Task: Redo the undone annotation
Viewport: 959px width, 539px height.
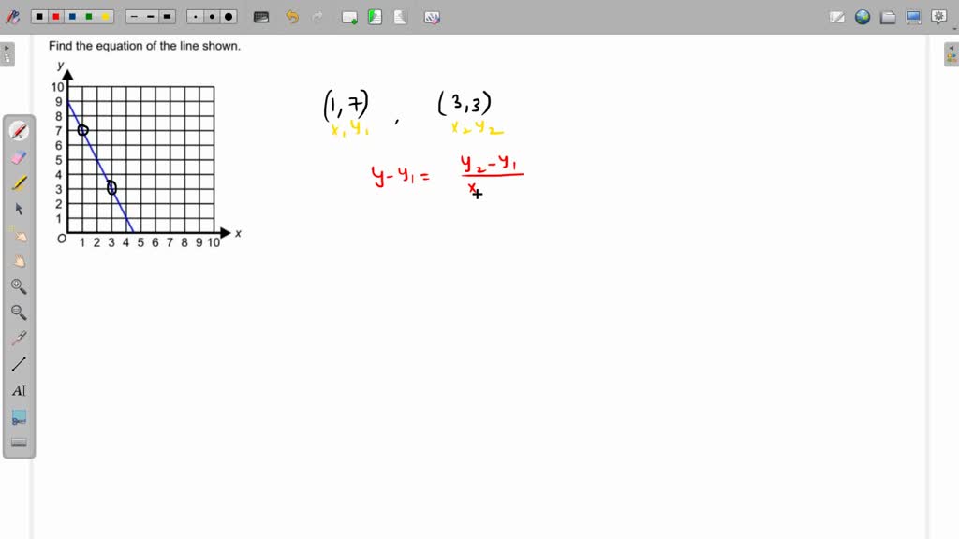Action: coord(317,16)
